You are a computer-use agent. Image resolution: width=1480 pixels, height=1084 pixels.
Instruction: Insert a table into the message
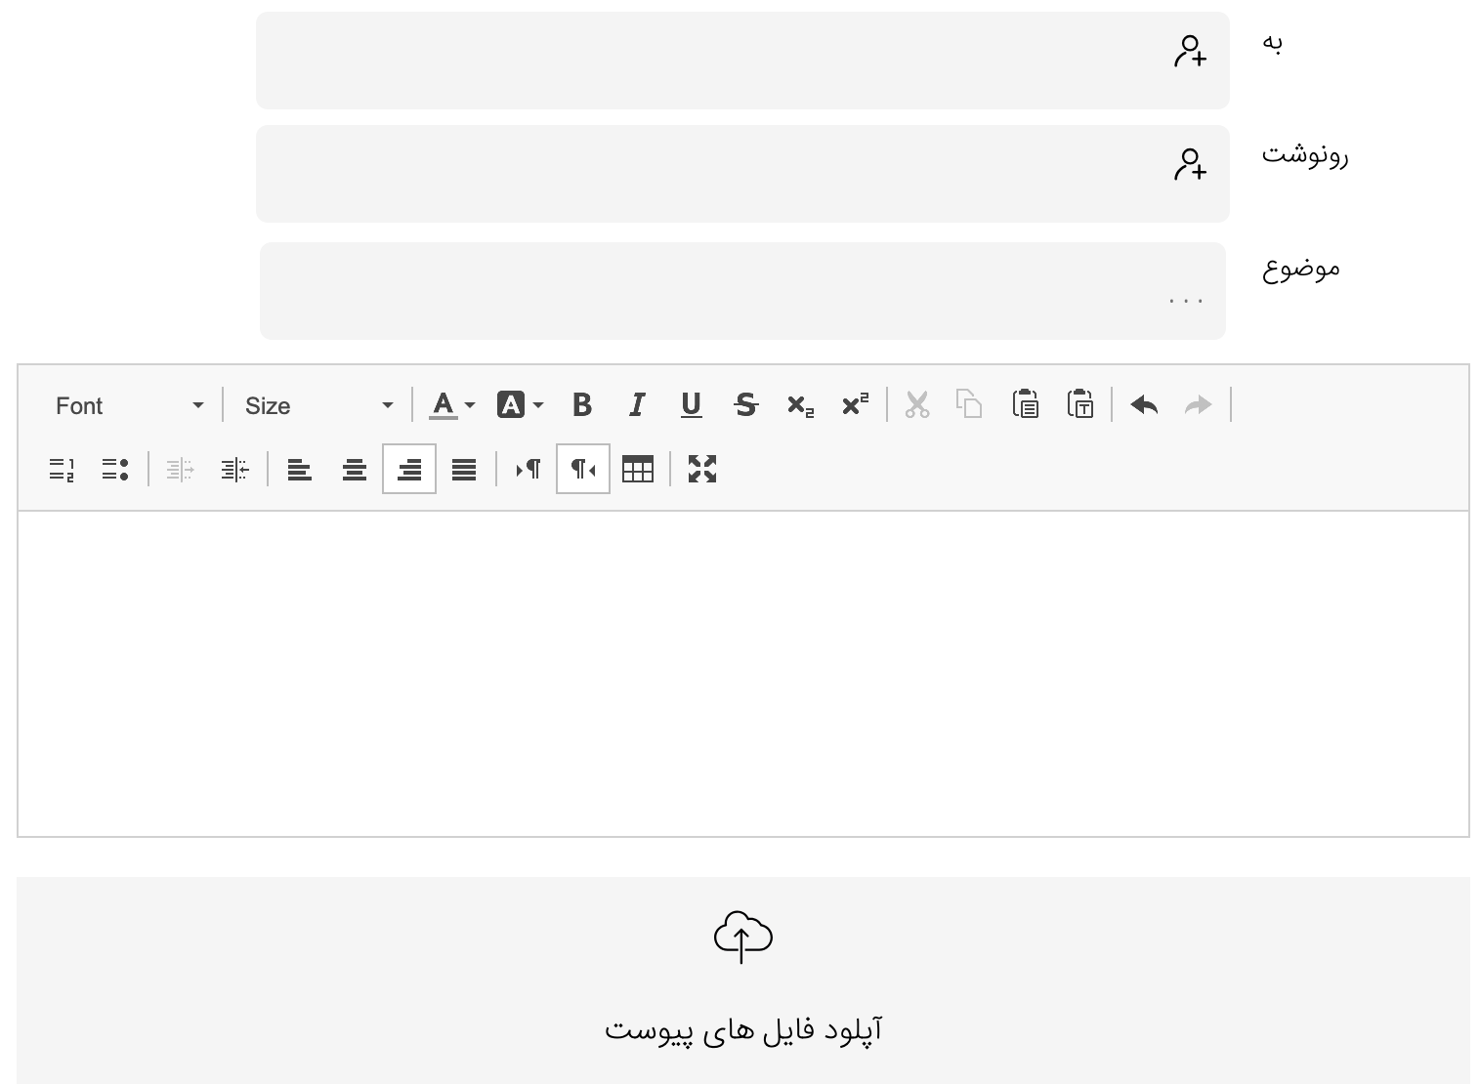point(638,469)
